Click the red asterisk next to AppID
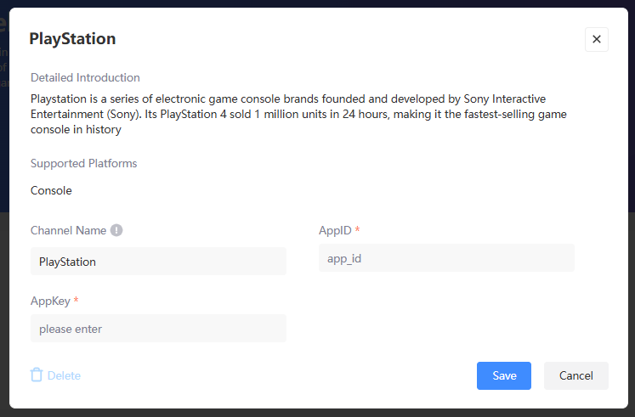Viewport: 635px width, 417px height. pyautogui.click(x=357, y=229)
